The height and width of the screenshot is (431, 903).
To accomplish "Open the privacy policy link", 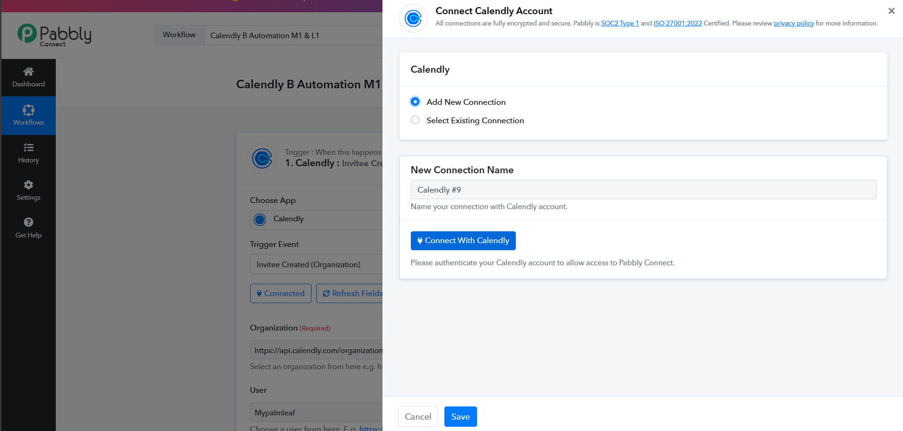I will coord(794,23).
